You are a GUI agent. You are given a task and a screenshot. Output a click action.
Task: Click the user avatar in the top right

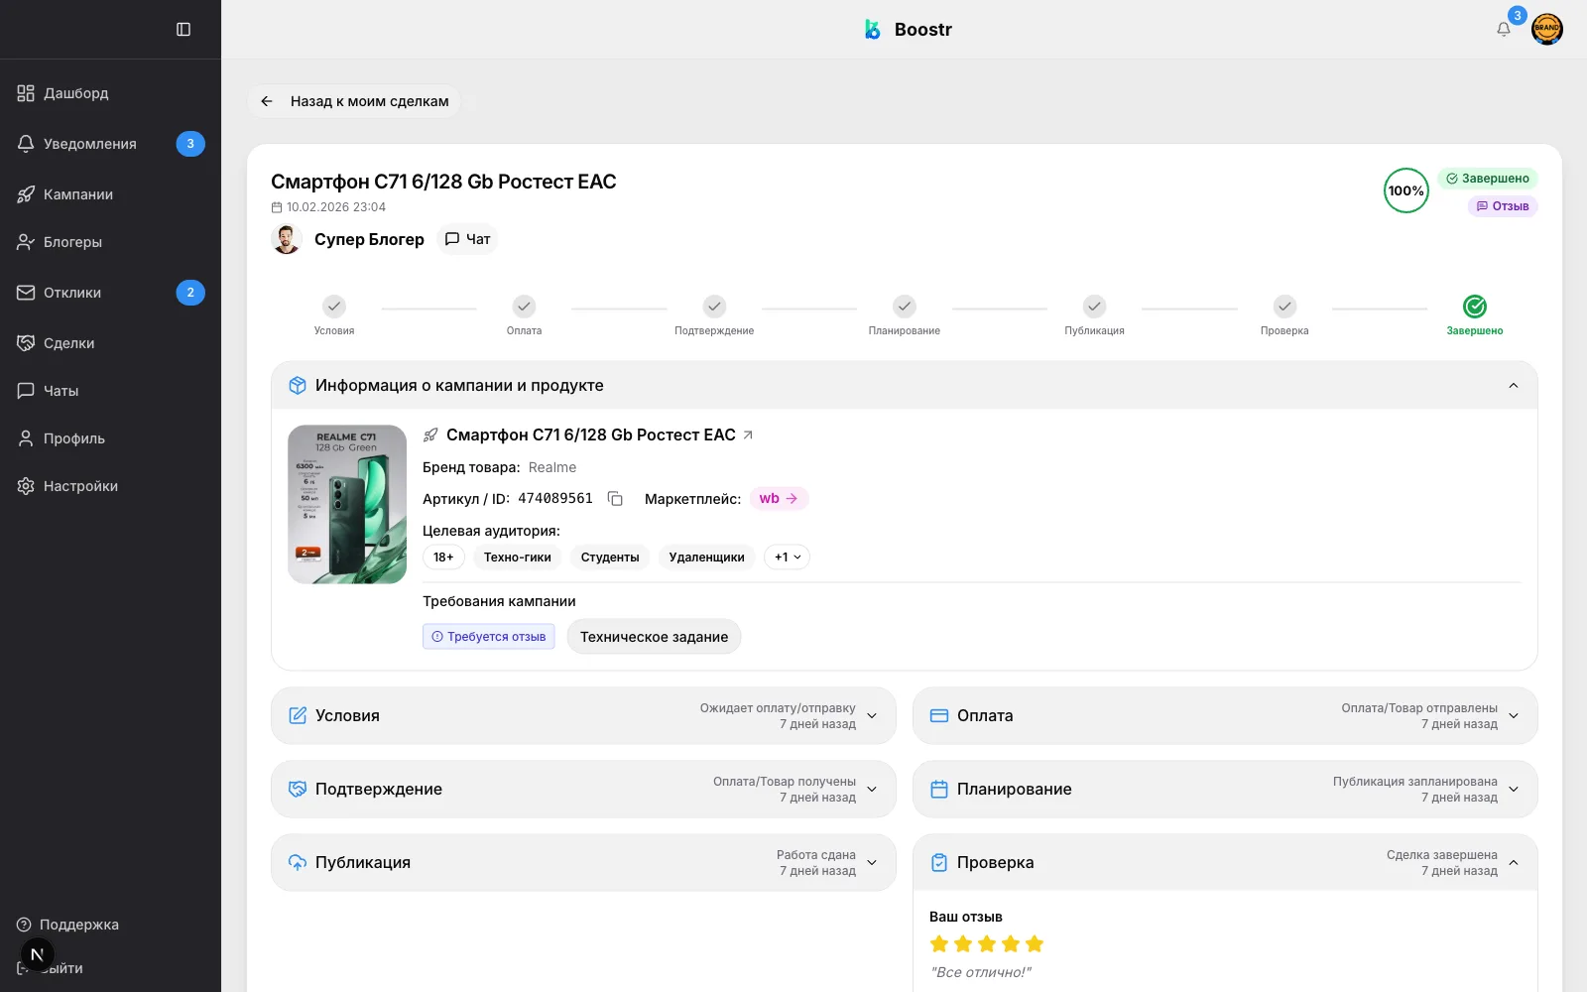click(x=1546, y=30)
